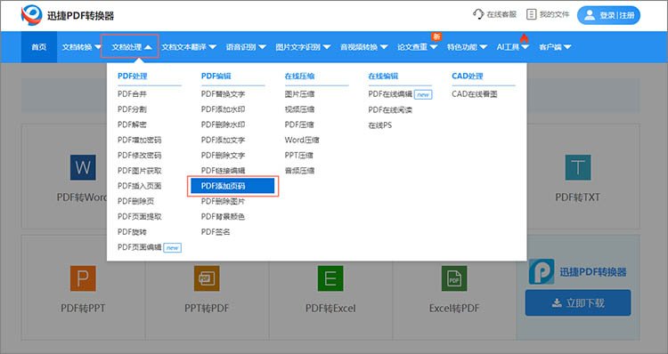
Task: Select PDF删除图片 menu item
Action: tap(223, 201)
